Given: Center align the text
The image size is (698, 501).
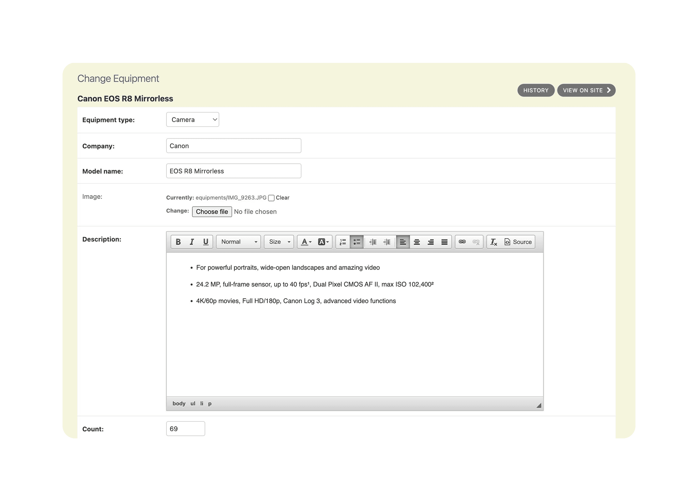Looking at the screenshot, I should click(417, 242).
